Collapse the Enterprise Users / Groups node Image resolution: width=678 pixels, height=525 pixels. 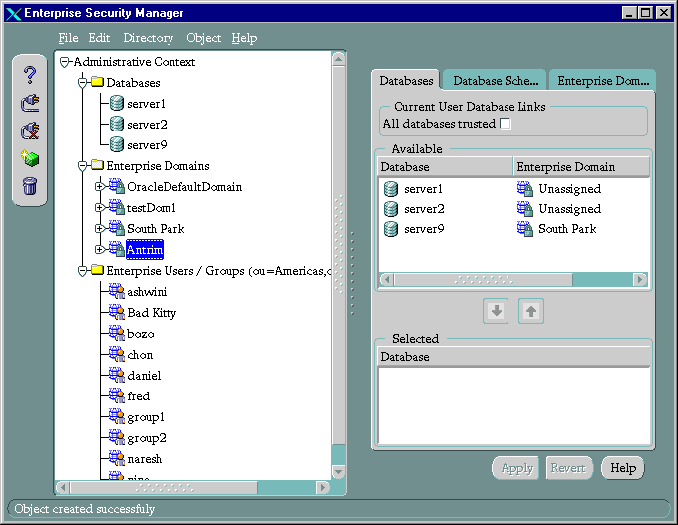[x=83, y=270]
